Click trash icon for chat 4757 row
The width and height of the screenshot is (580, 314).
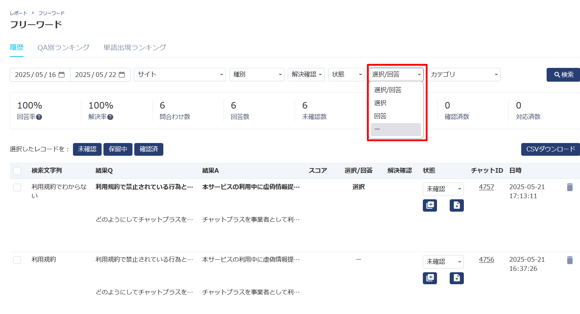click(x=569, y=187)
